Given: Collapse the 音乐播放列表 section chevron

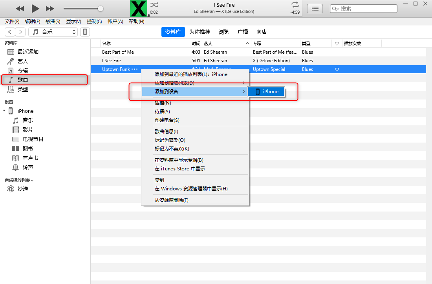Looking at the screenshot, I should pyautogui.click(x=32, y=180).
